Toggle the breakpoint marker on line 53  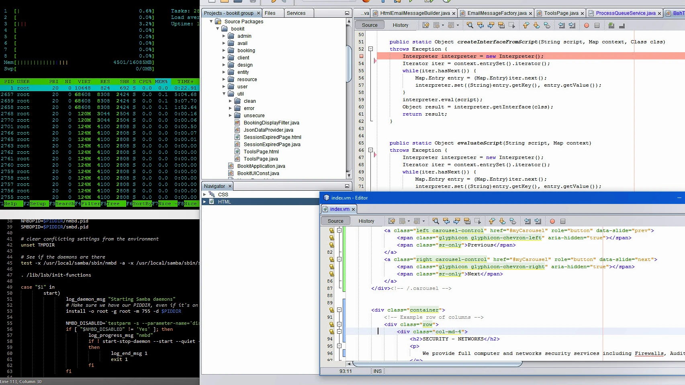coord(361,56)
